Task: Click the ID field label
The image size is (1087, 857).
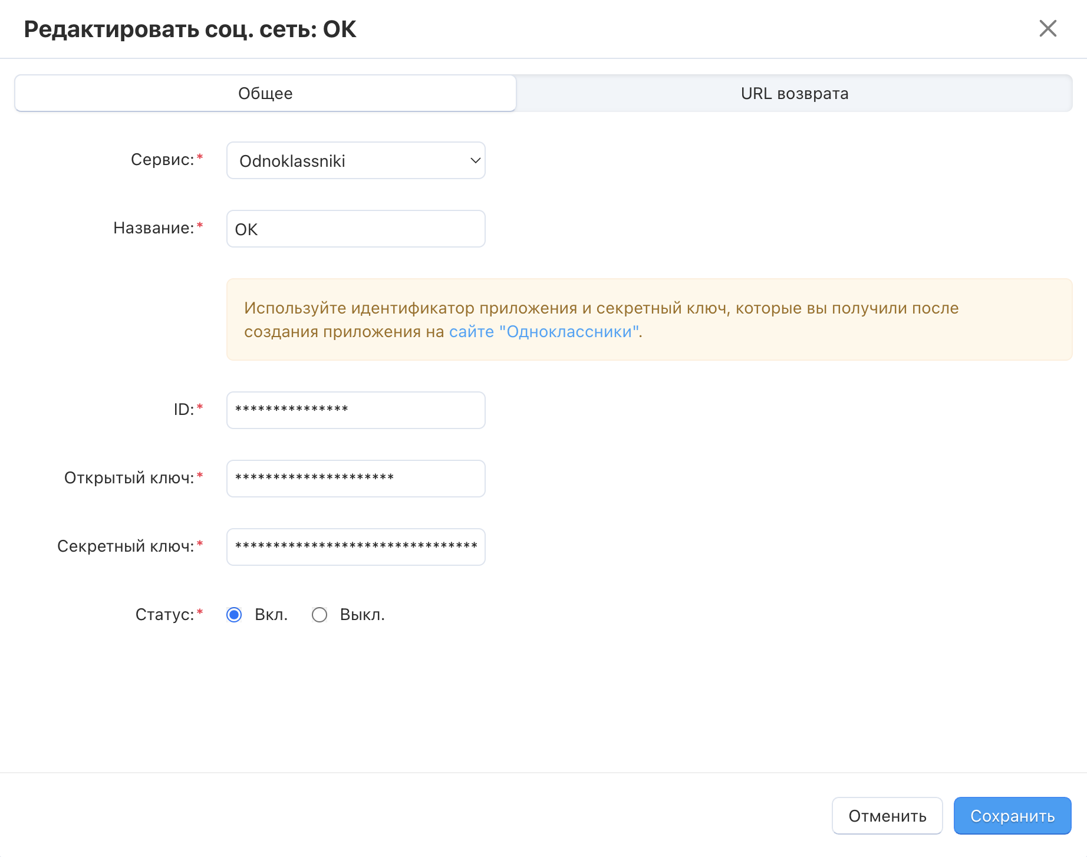Action: (x=183, y=410)
